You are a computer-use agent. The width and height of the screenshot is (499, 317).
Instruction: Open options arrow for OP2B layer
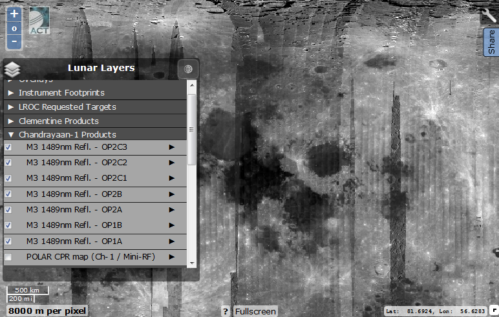click(x=171, y=194)
